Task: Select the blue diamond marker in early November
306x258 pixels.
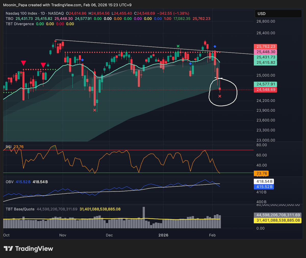Action: (82, 60)
